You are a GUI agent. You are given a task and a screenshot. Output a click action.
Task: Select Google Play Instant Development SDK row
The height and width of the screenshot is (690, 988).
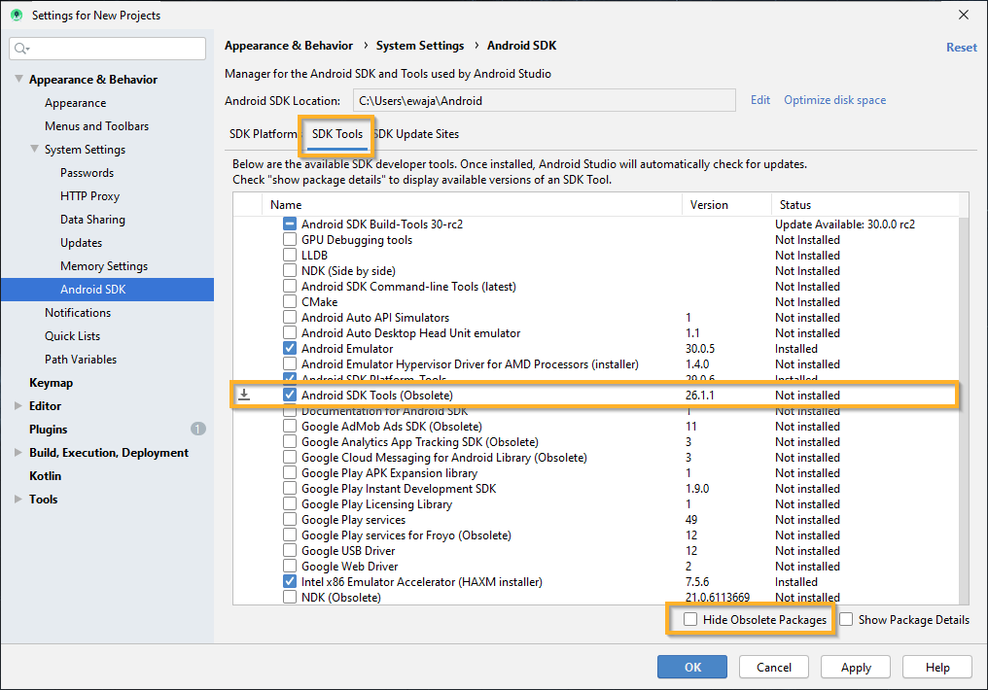399,489
